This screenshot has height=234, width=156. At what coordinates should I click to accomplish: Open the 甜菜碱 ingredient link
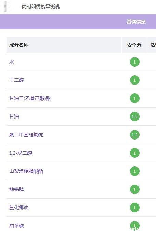pos(16,226)
